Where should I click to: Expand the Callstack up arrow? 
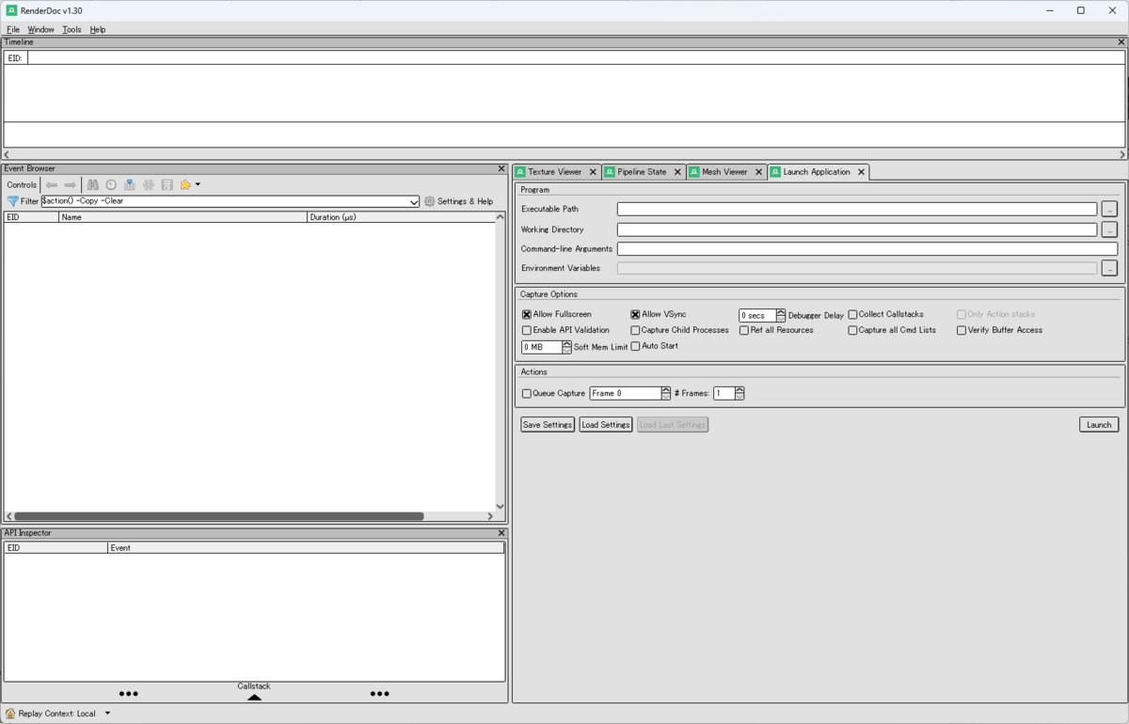(x=254, y=697)
